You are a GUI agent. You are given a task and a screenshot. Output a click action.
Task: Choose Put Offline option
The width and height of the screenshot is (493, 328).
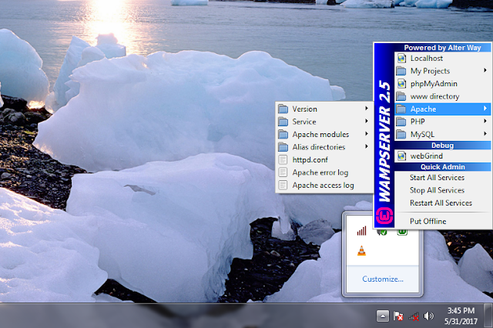(x=443, y=222)
